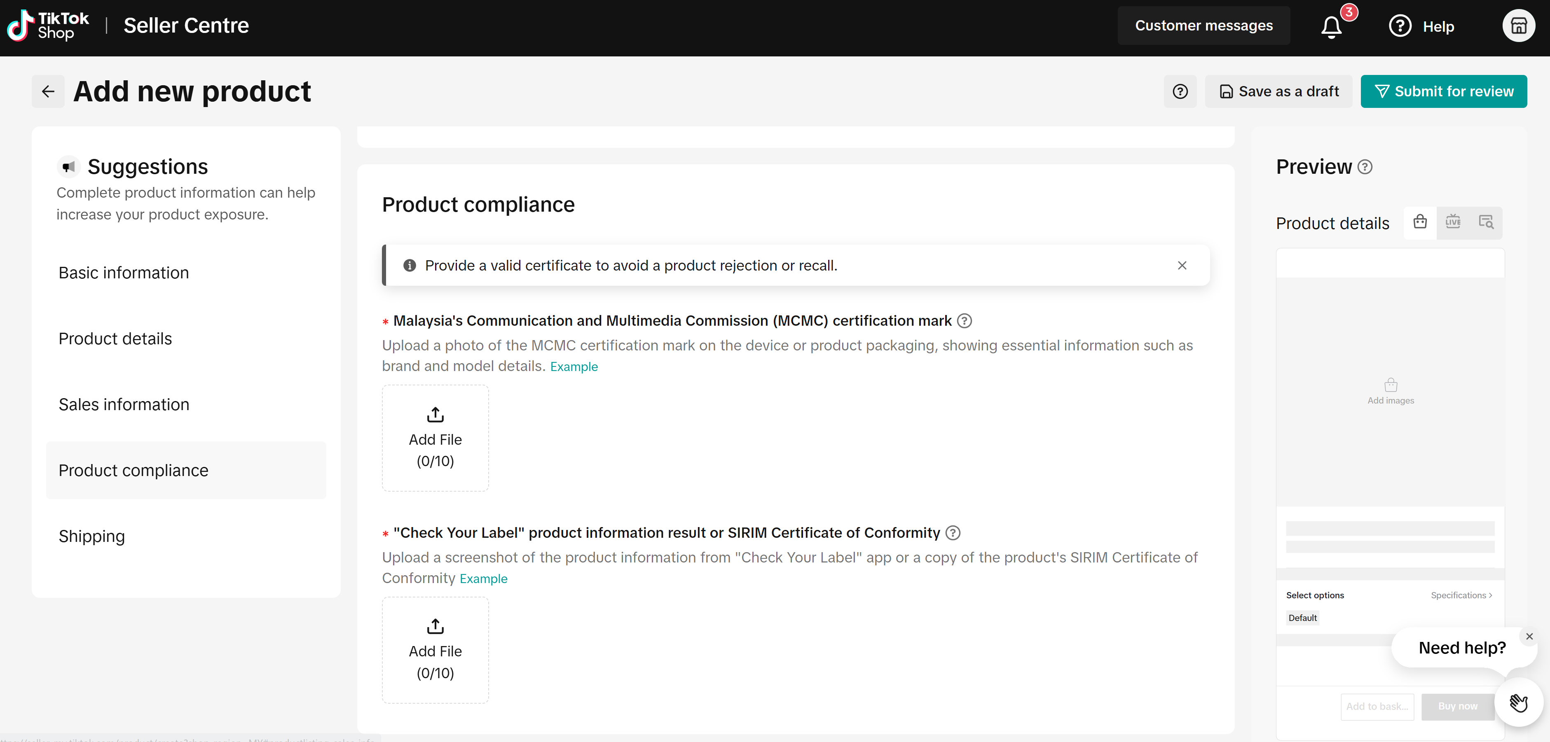Viewport: 1550px width, 742px height.
Task: Dismiss the valid certificate notice
Action: pos(1182,265)
